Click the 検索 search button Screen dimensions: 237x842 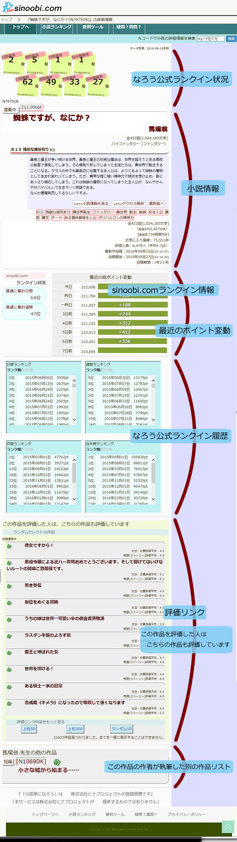231,38
